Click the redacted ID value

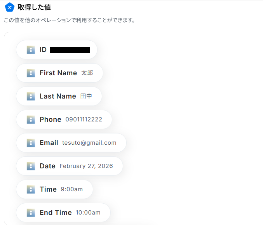70,50
